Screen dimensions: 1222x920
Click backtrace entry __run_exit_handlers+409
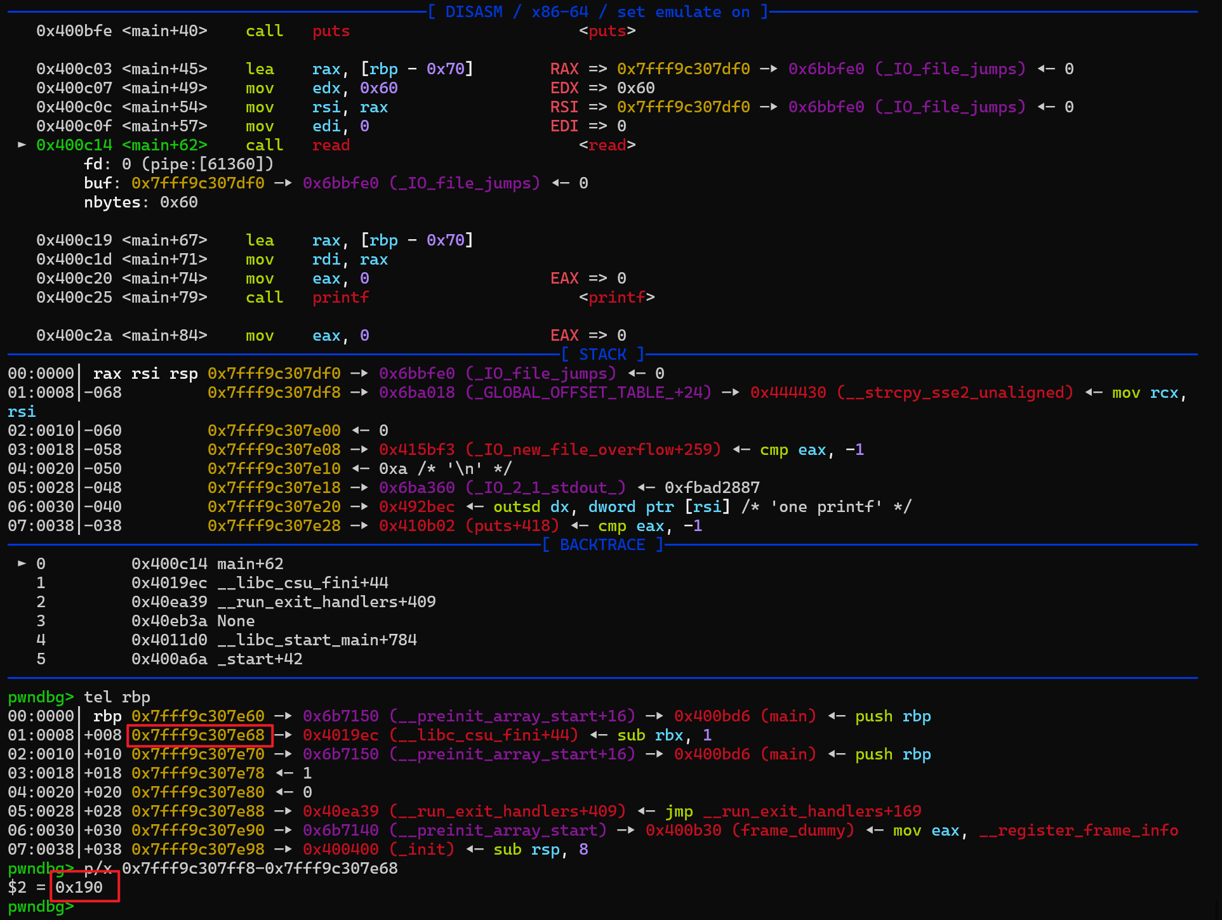326,601
